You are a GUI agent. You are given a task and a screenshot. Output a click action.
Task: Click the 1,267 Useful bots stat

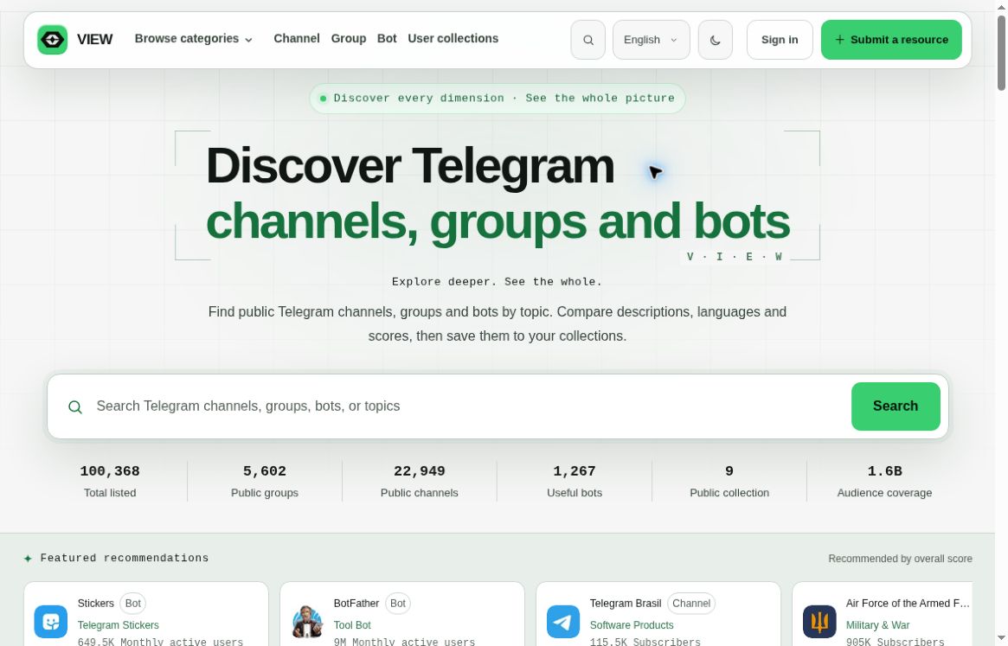[574, 481]
